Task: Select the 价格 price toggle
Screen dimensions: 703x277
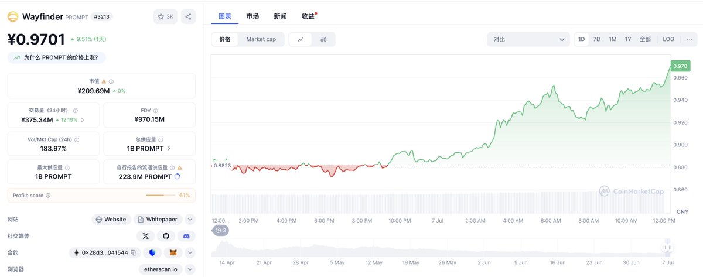Action: tap(225, 39)
